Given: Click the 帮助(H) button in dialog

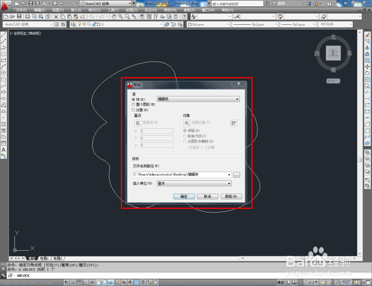Looking at the screenshot, I should pos(231,196).
